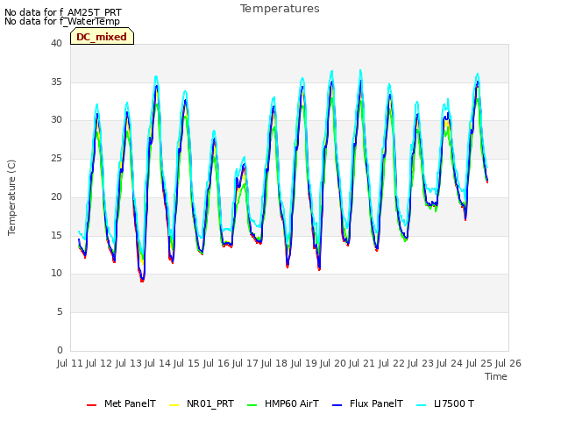Click the 25 y-axis tick label
This screenshot has width=561, height=421.
56,158
